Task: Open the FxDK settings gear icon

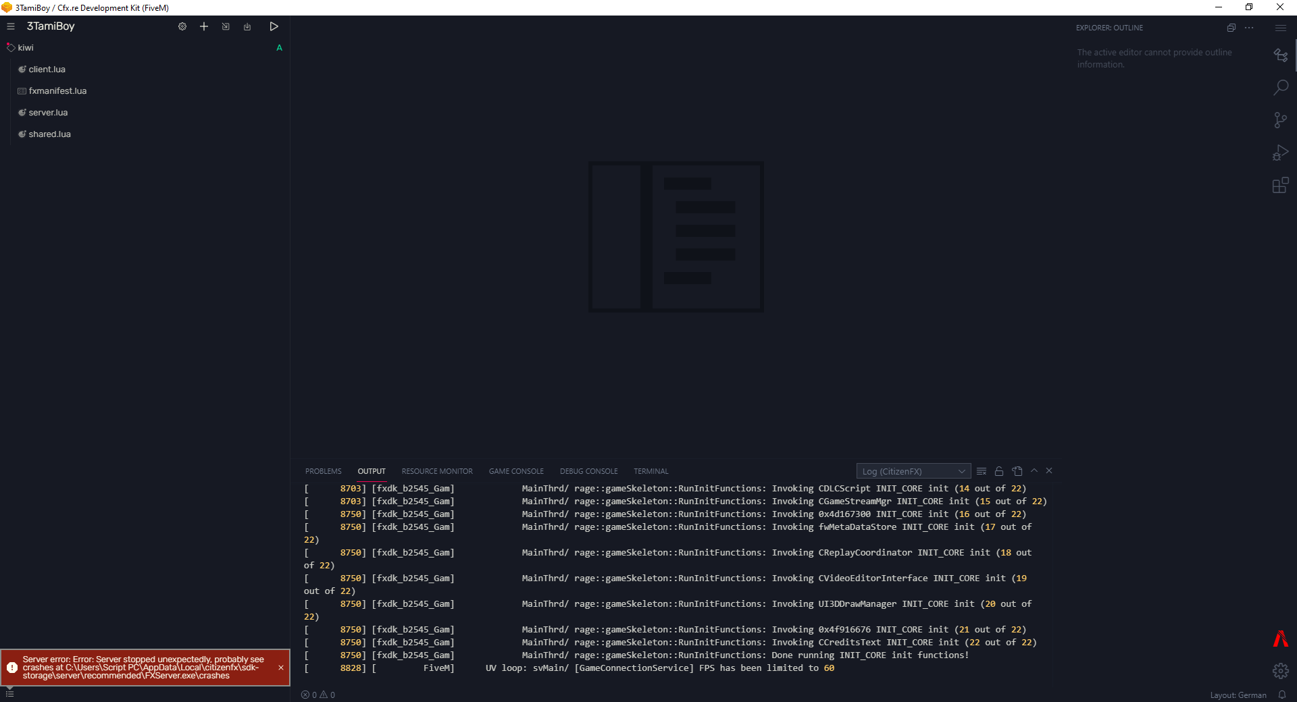Action: click(182, 26)
